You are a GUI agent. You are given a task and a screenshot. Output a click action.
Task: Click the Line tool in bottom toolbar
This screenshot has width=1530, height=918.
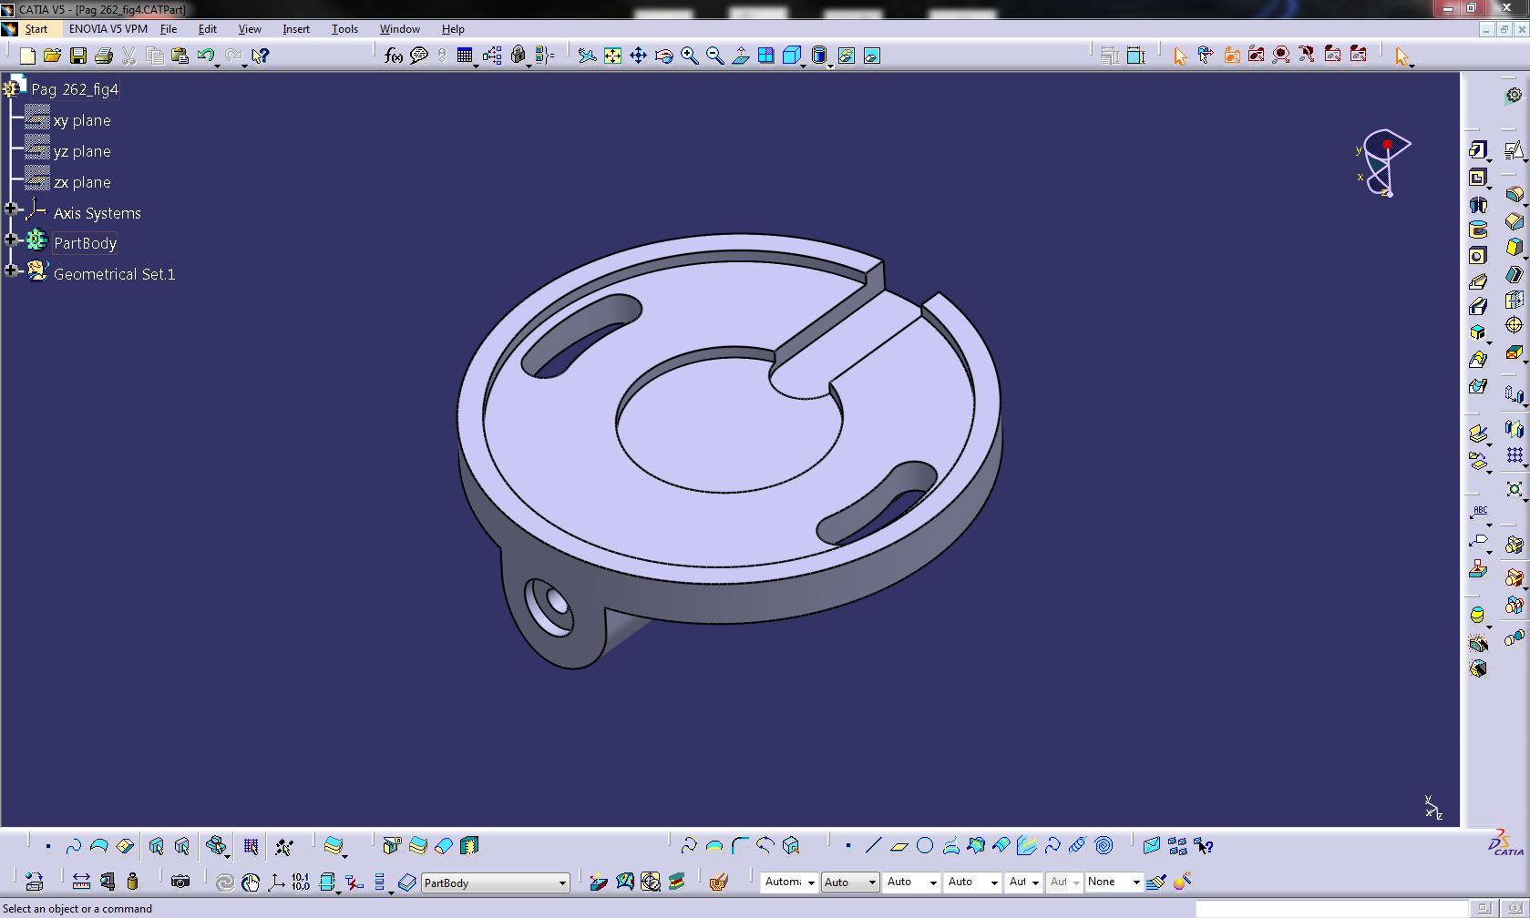pos(873,846)
